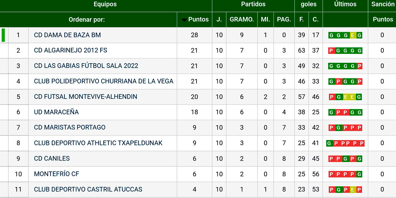Viewport: 396px width, 198px height.
Task: Select UD MARACEÑA team
Action: tap(56, 112)
